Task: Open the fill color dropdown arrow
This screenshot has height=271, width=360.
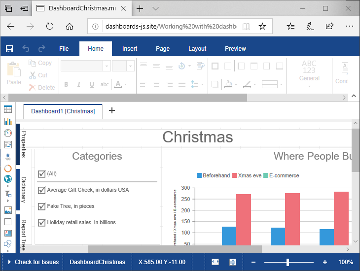Action: click(236, 84)
